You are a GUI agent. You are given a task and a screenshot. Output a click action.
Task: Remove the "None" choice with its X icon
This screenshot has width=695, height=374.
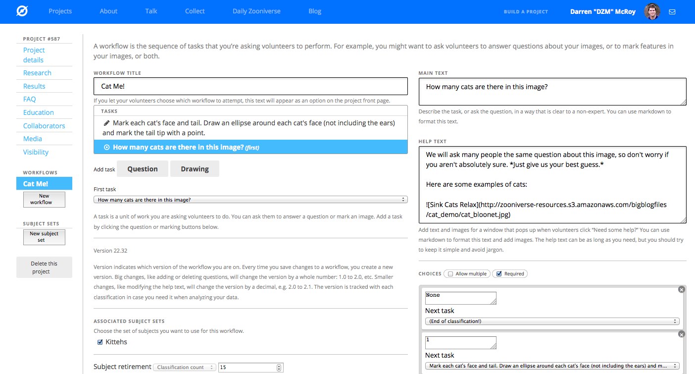click(x=681, y=289)
